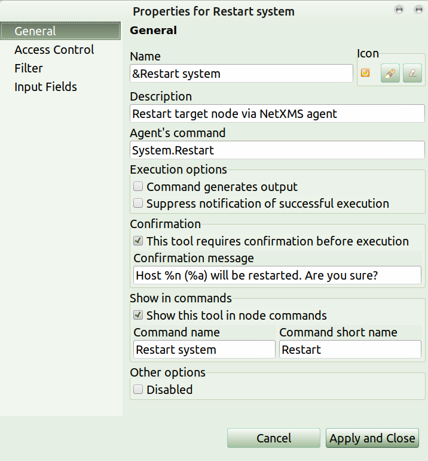This screenshot has height=461, width=428.
Task: Focus the Agent's command field
Action: [x=277, y=150]
